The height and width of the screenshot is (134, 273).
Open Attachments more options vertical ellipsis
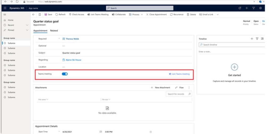[189, 88]
